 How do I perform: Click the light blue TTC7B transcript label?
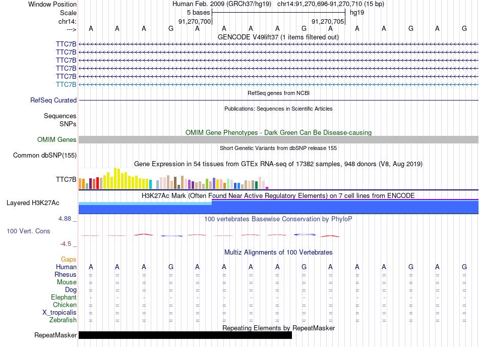click(x=66, y=84)
